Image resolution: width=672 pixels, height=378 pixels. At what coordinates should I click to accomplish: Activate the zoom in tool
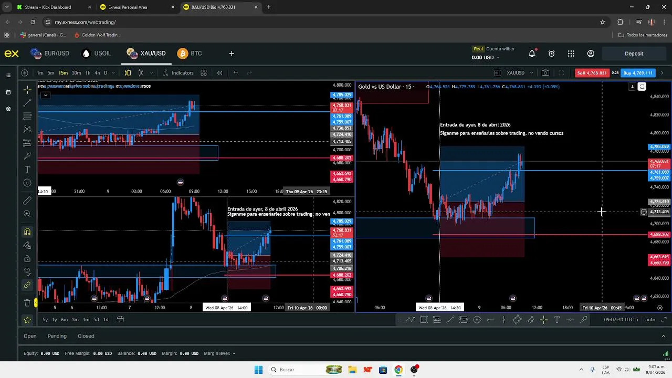(x=27, y=214)
